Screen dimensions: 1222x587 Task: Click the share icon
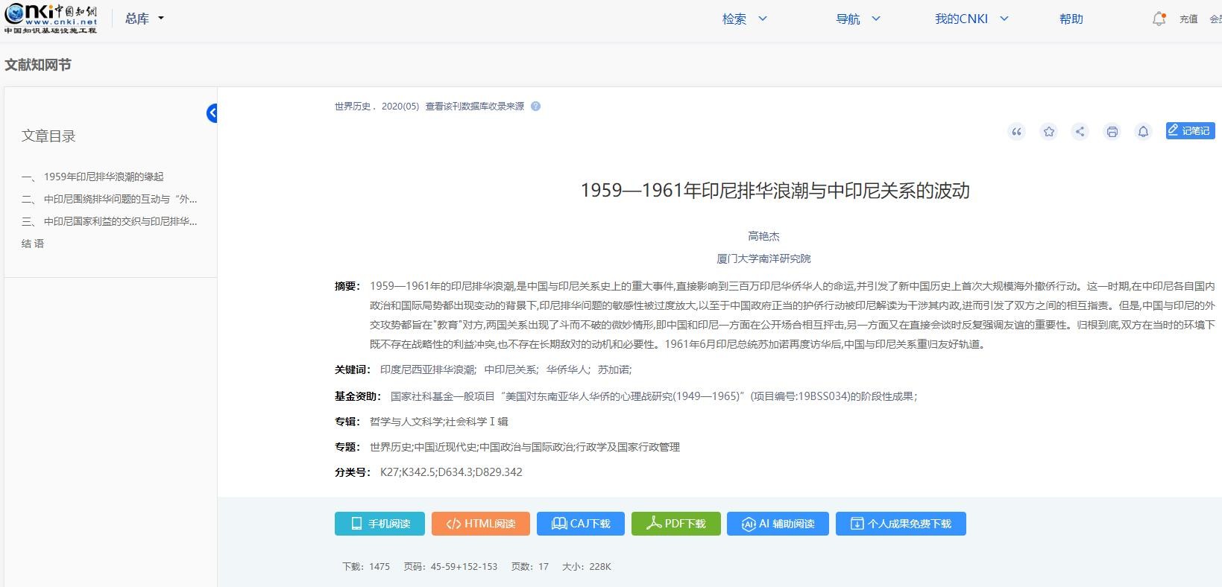pos(1080,132)
